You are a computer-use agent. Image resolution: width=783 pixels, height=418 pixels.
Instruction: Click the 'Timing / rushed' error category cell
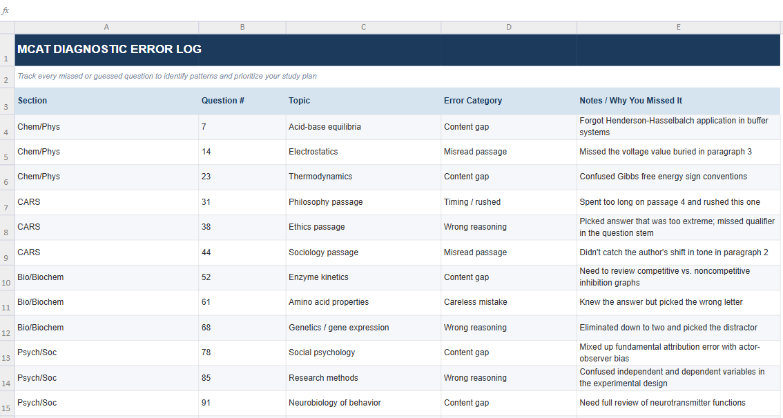509,203
